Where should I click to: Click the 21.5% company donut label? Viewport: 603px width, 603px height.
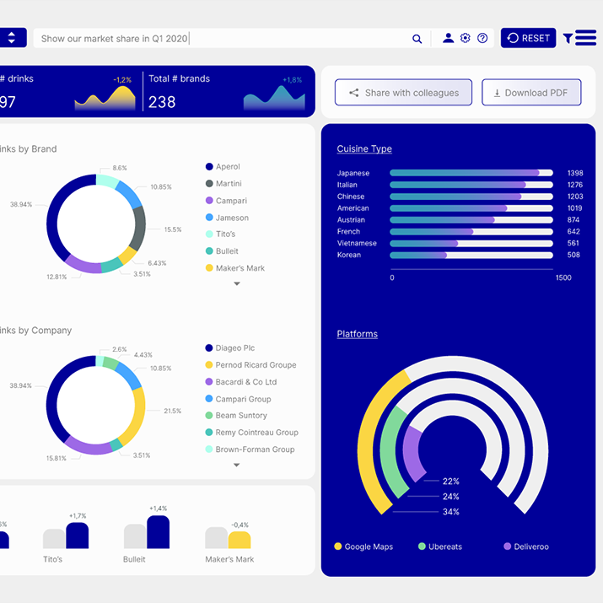point(172,411)
